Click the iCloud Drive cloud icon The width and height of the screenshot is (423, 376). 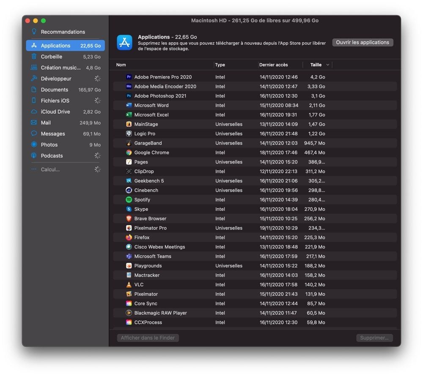pyautogui.click(x=34, y=112)
